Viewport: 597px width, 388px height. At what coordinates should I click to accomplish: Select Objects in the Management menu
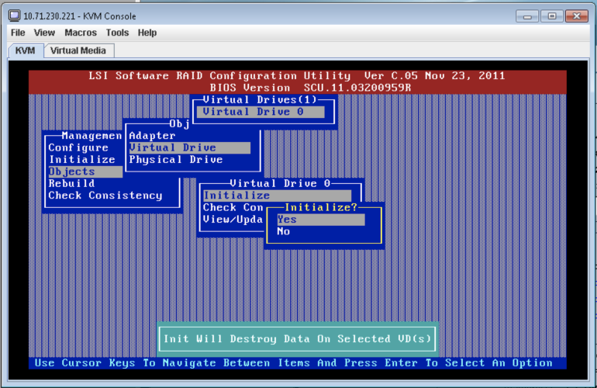[x=85, y=171]
